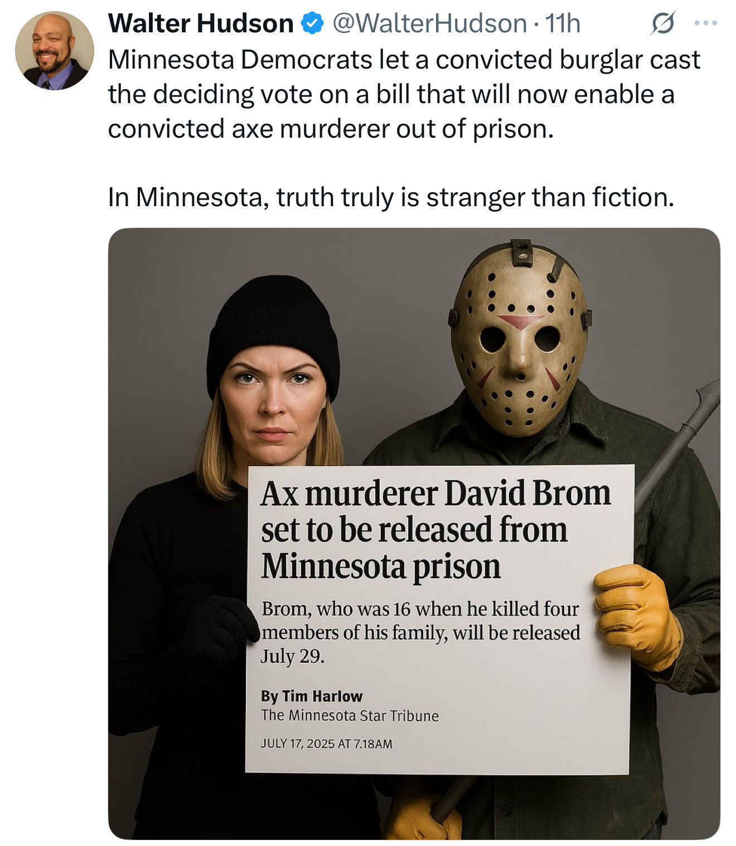
Task: Click the woman's black beanie in photo
Action: click(x=273, y=334)
